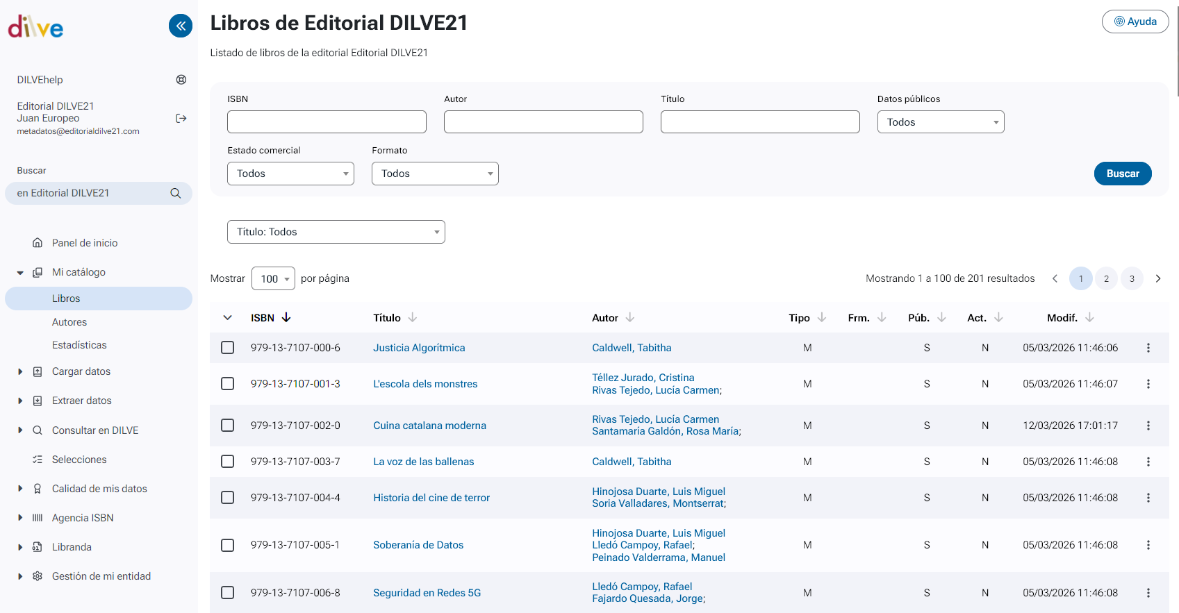Sort table by Título arrow
The image size is (1179, 613).
[x=413, y=317]
